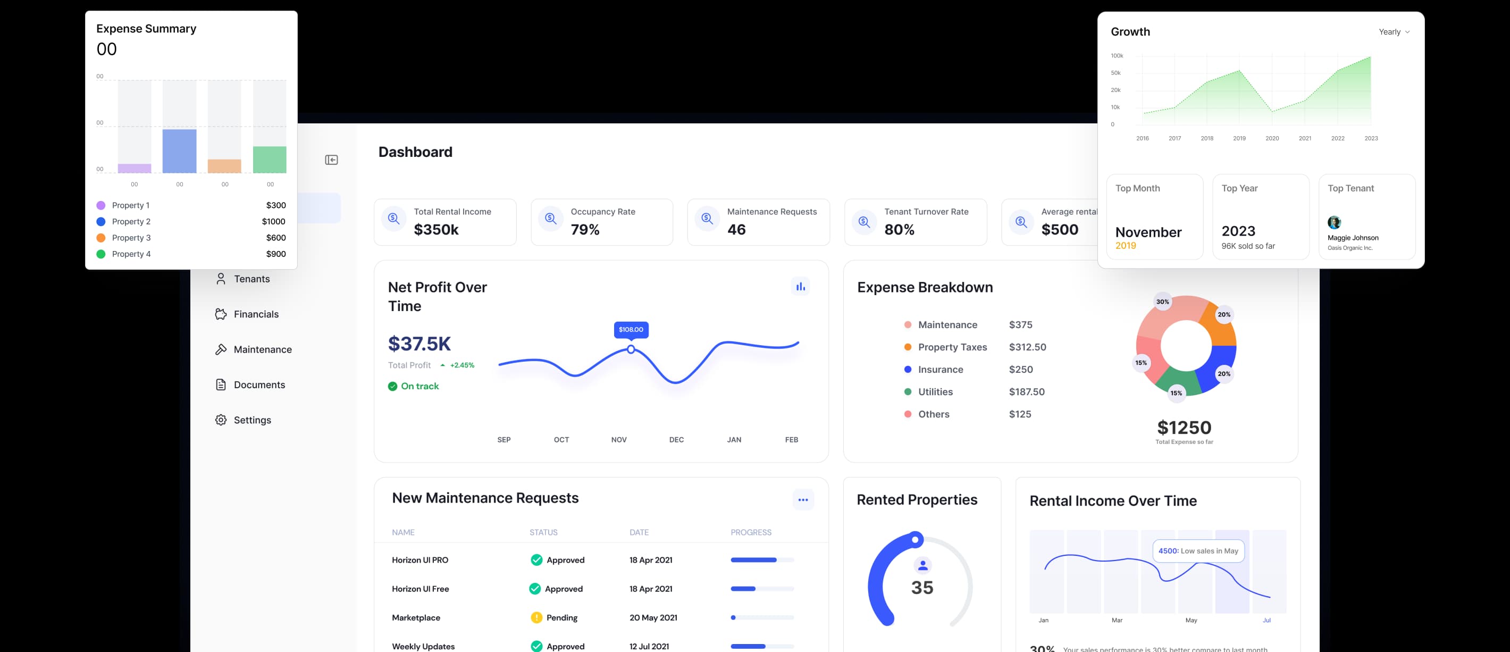Open the Yearly dropdown in the Growth card

pyautogui.click(x=1394, y=32)
